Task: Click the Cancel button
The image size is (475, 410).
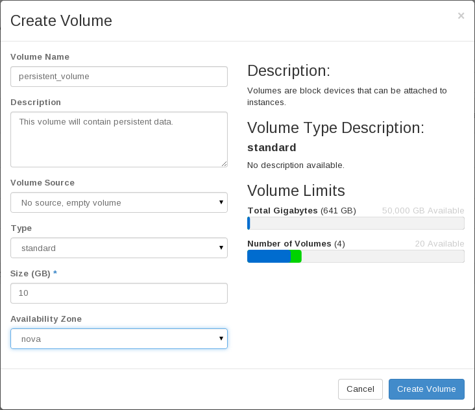Action: 360,389
